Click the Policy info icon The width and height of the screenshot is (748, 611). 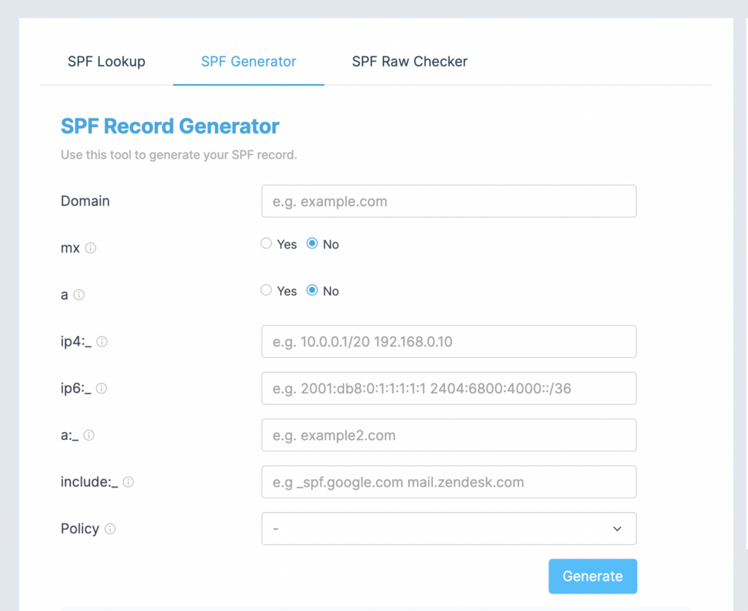[x=111, y=528]
